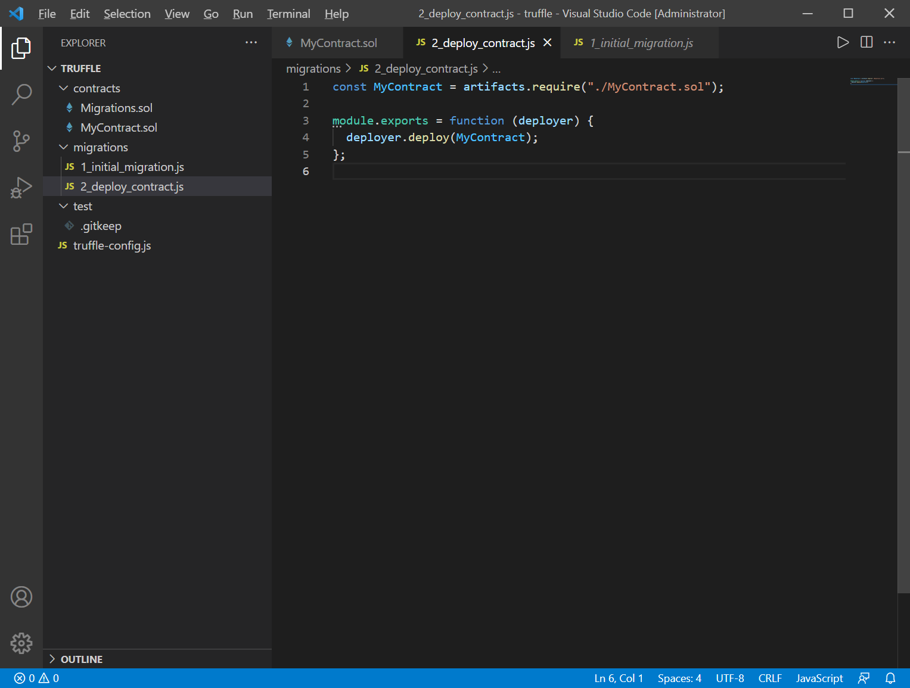Switch to the 1_initial_migration.js tab

point(639,43)
